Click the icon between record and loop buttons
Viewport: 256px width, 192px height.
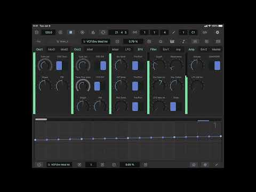(93, 33)
